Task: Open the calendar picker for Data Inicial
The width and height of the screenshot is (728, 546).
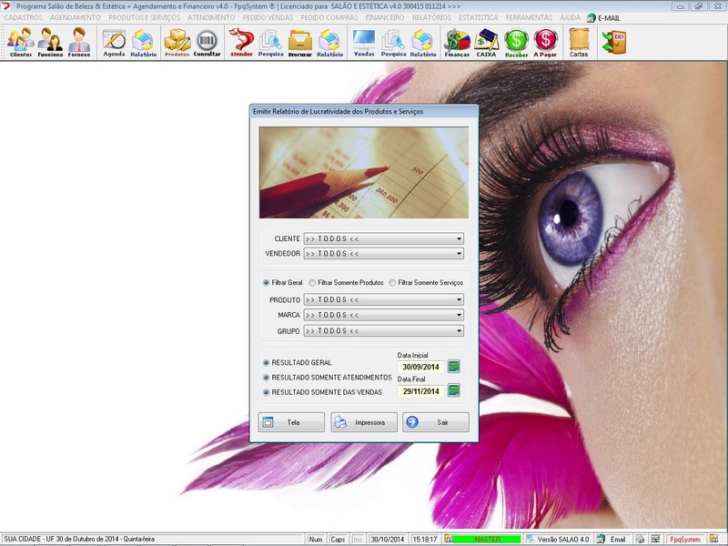Action: tap(453, 367)
